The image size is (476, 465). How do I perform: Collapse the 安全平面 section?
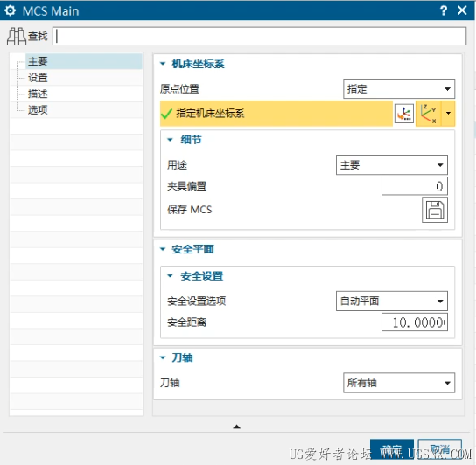pyautogui.click(x=163, y=249)
